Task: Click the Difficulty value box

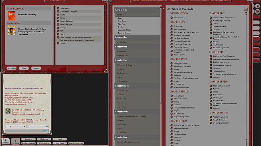Action: click(x=16, y=142)
